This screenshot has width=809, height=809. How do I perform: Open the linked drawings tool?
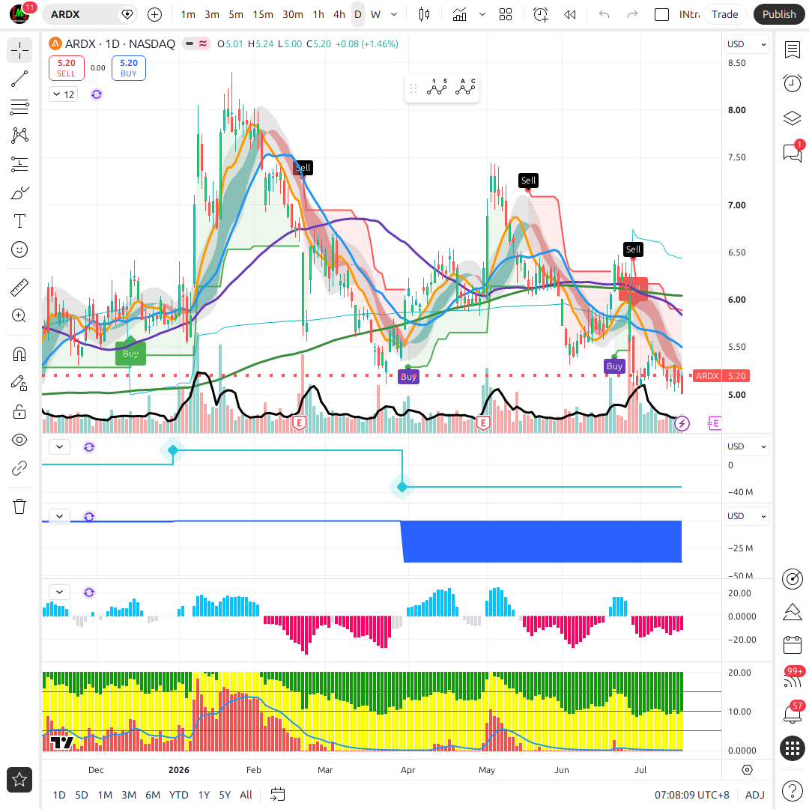pyautogui.click(x=19, y=468)
